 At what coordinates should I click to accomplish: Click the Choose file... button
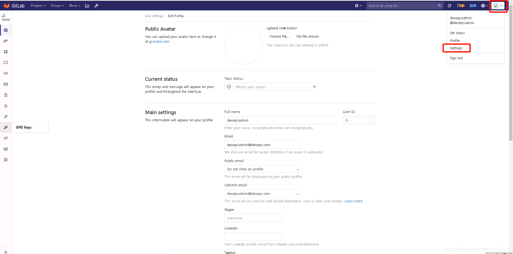pyautogui.click(x=279, y=36)
